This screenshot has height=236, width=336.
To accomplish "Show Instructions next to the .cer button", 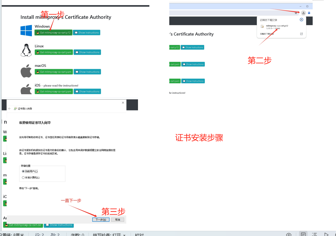I will point(59,225).
